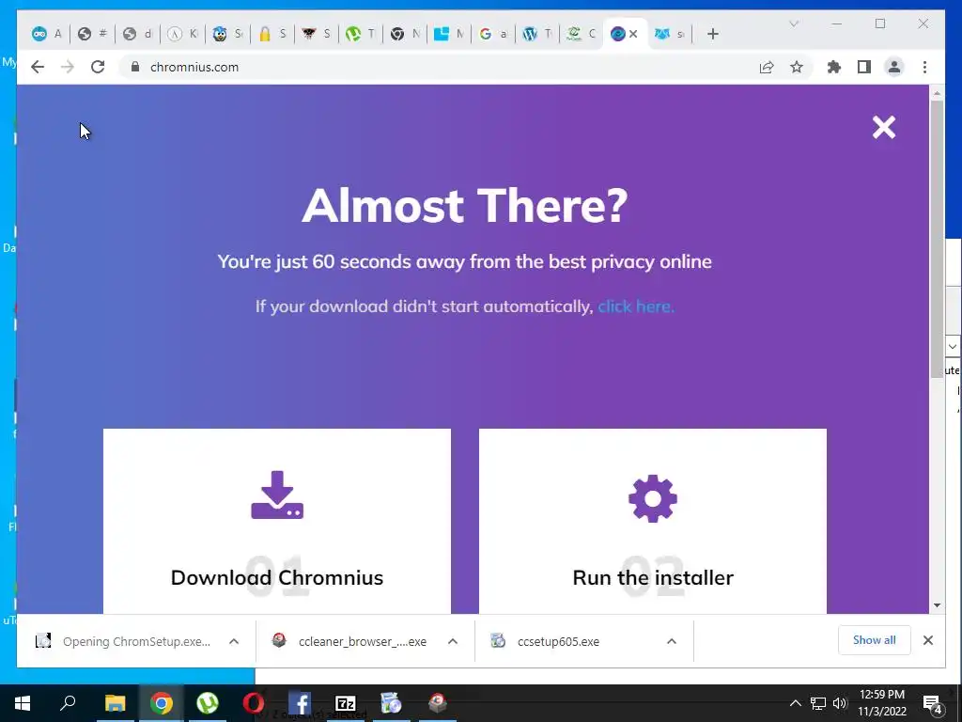Switch to the Chrome logo icon tab
962x722 pixels.
[405, 35]
